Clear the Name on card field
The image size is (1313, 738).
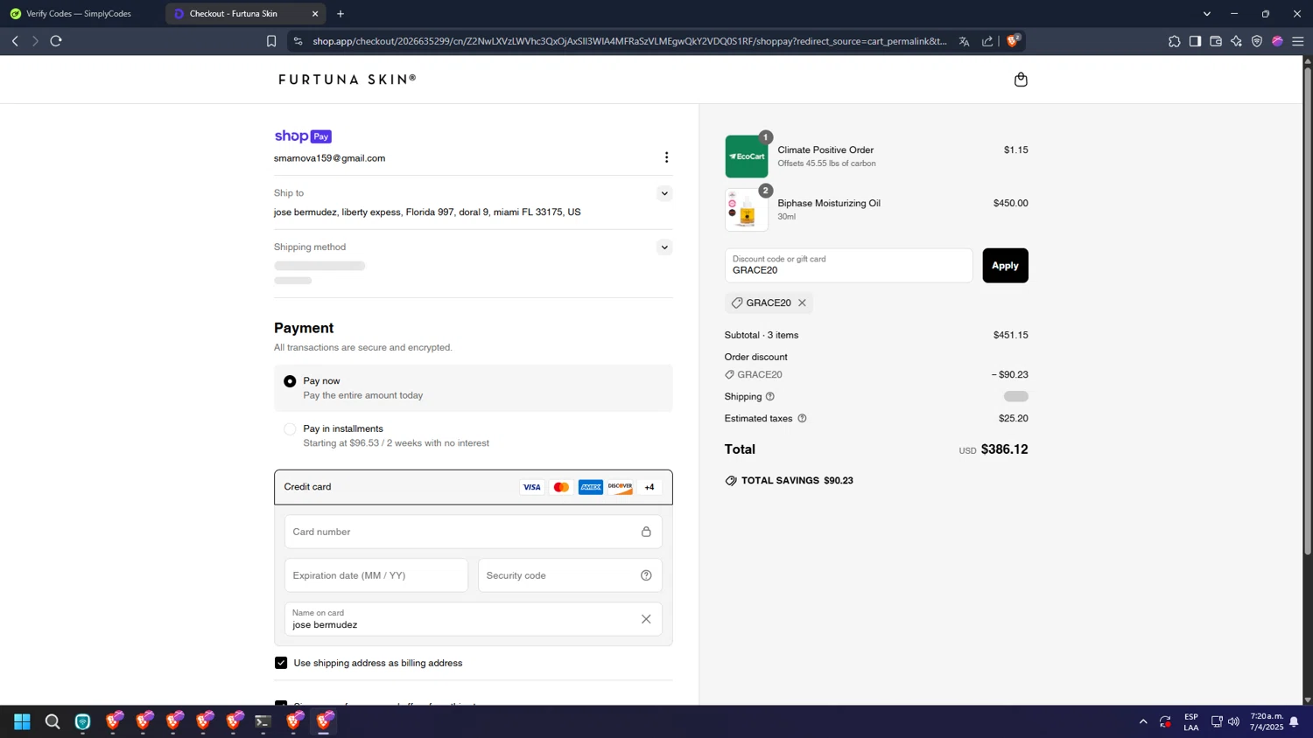pyautogui.click(x=646, y=619)
